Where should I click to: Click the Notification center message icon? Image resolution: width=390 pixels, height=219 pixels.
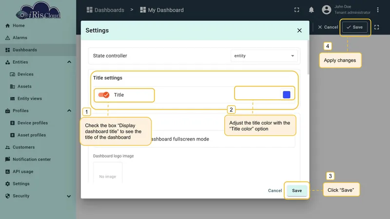(7, 159)
